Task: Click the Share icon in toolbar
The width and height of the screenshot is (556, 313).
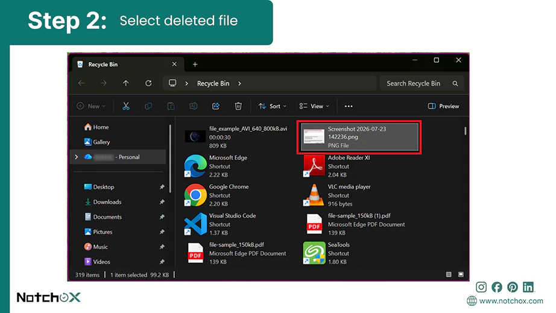Action: pos(216,106)
